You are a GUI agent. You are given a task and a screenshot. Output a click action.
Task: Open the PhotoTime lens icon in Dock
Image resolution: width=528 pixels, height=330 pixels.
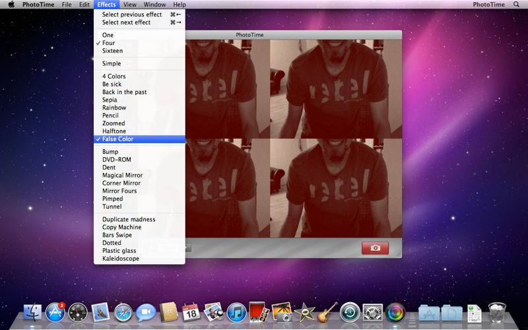[x=395, y=311]
